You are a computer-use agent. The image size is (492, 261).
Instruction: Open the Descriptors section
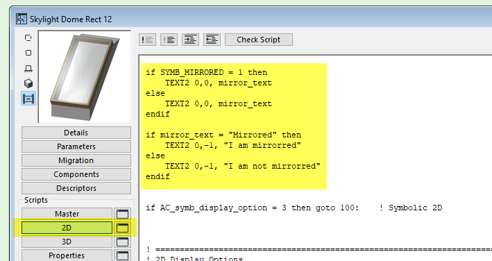76,188
